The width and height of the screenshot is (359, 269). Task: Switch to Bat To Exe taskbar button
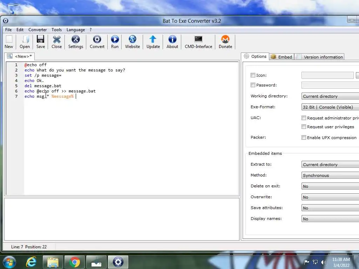click(118, 262)
